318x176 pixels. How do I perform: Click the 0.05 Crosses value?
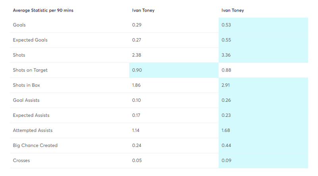click(x=137, y=161)
